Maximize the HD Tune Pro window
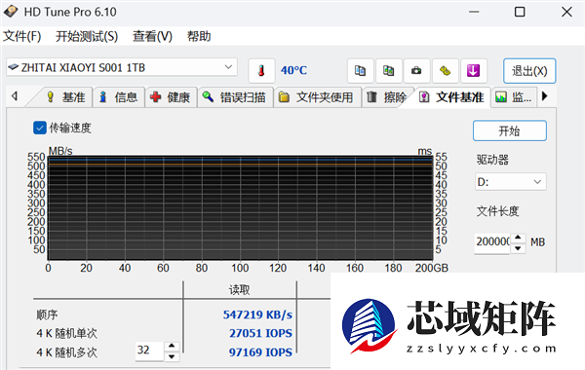Viewport: 585px width, 370px height. (520, 12)
